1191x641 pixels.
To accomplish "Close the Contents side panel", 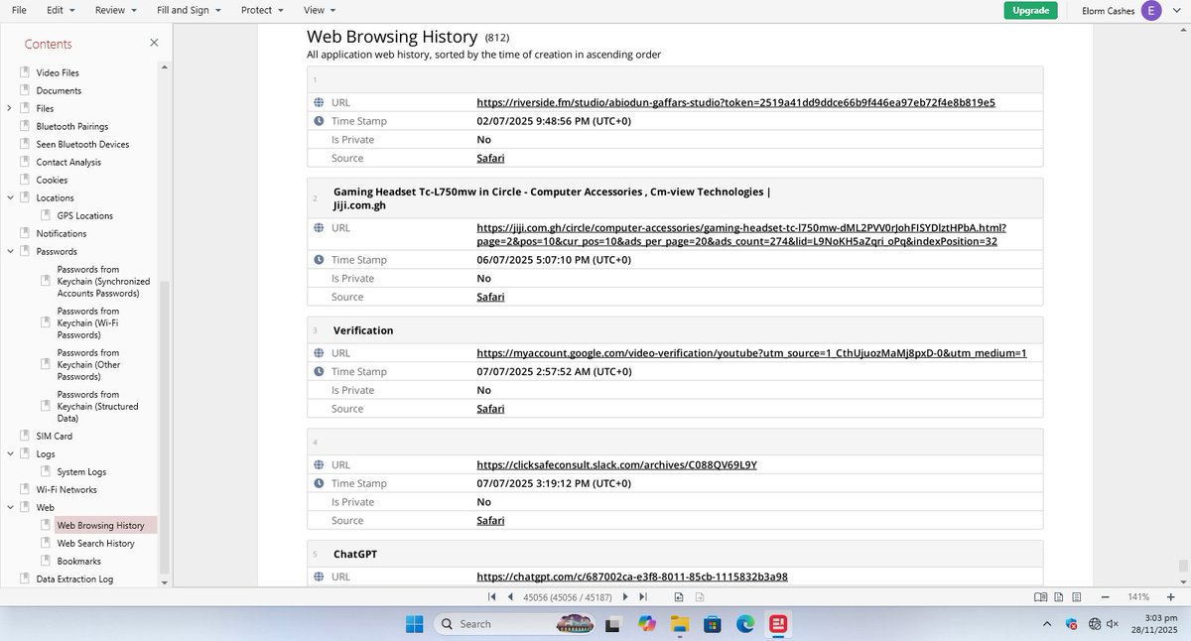I will 154,43.
